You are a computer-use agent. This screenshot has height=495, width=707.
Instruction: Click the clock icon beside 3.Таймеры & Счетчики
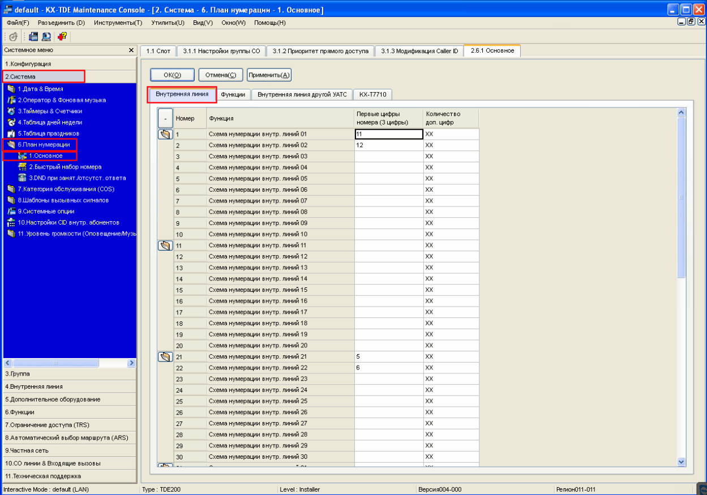pyautogui.click(x=11, y=111)
